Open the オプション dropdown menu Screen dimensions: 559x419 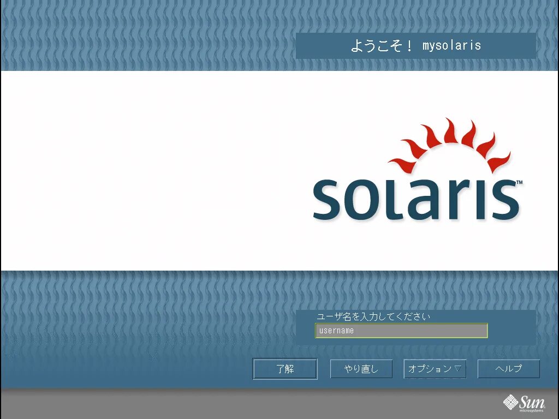point(435,369)
